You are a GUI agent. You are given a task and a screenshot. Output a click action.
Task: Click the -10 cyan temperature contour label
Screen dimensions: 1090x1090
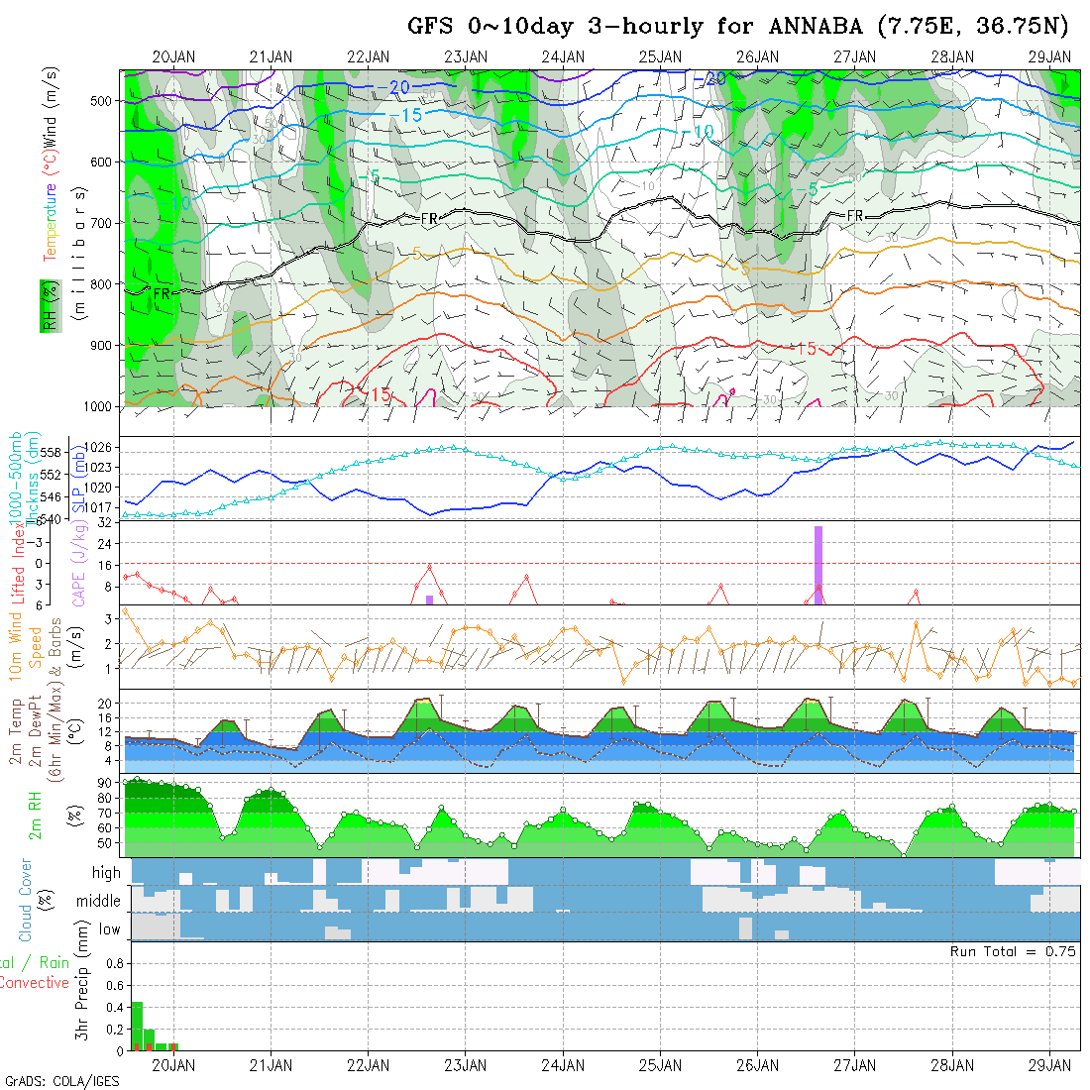[702, 132]
